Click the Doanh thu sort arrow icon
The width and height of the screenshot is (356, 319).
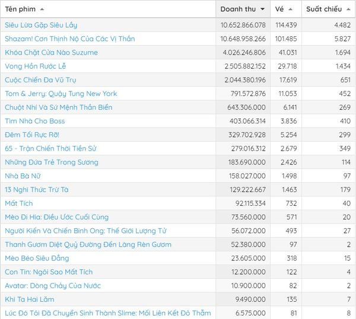tap(262, 9)
